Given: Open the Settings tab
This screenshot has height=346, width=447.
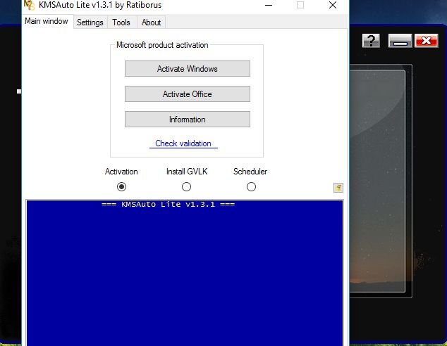Looking at the screenshot, I should coord(90,23).
